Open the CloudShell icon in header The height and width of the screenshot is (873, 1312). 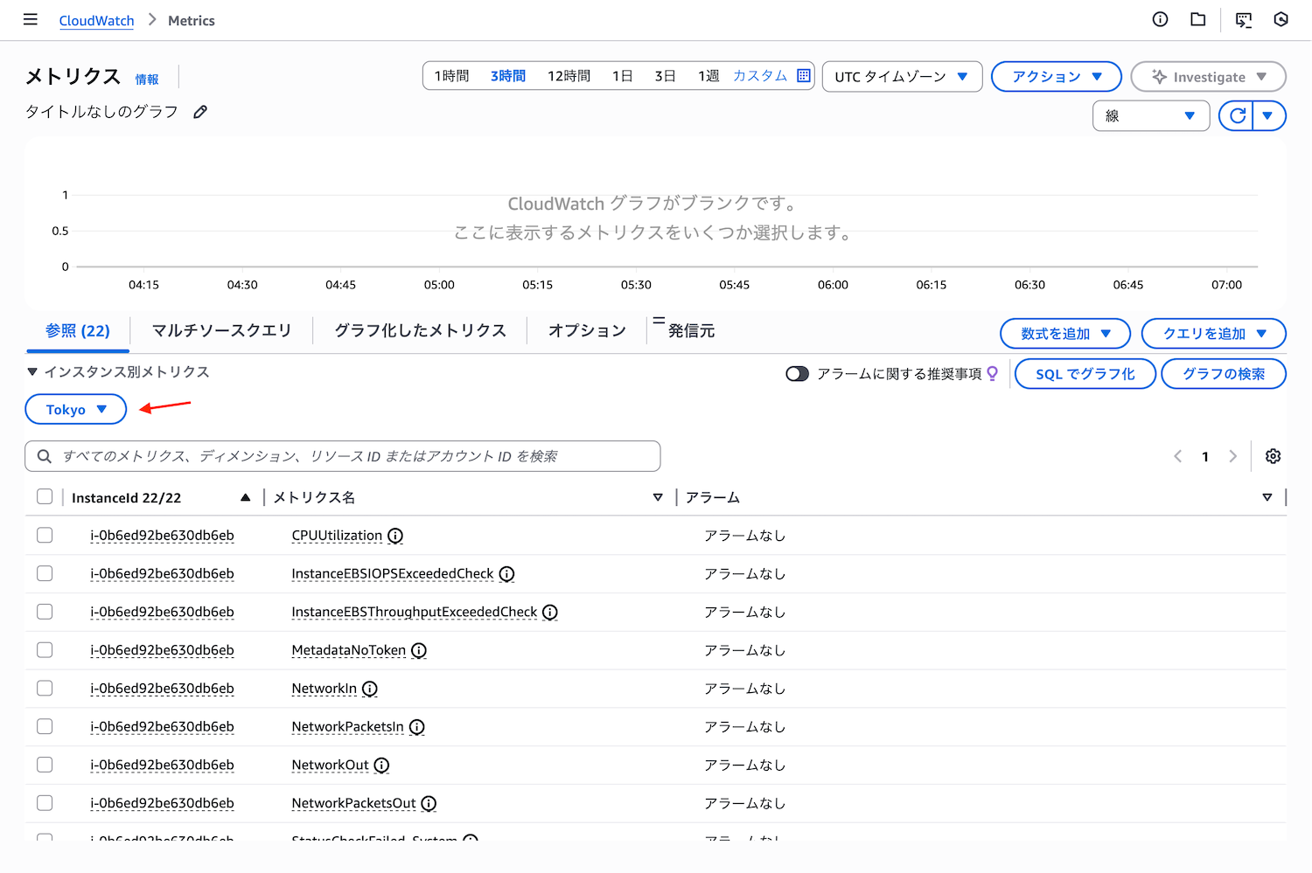coord(1243,19)
